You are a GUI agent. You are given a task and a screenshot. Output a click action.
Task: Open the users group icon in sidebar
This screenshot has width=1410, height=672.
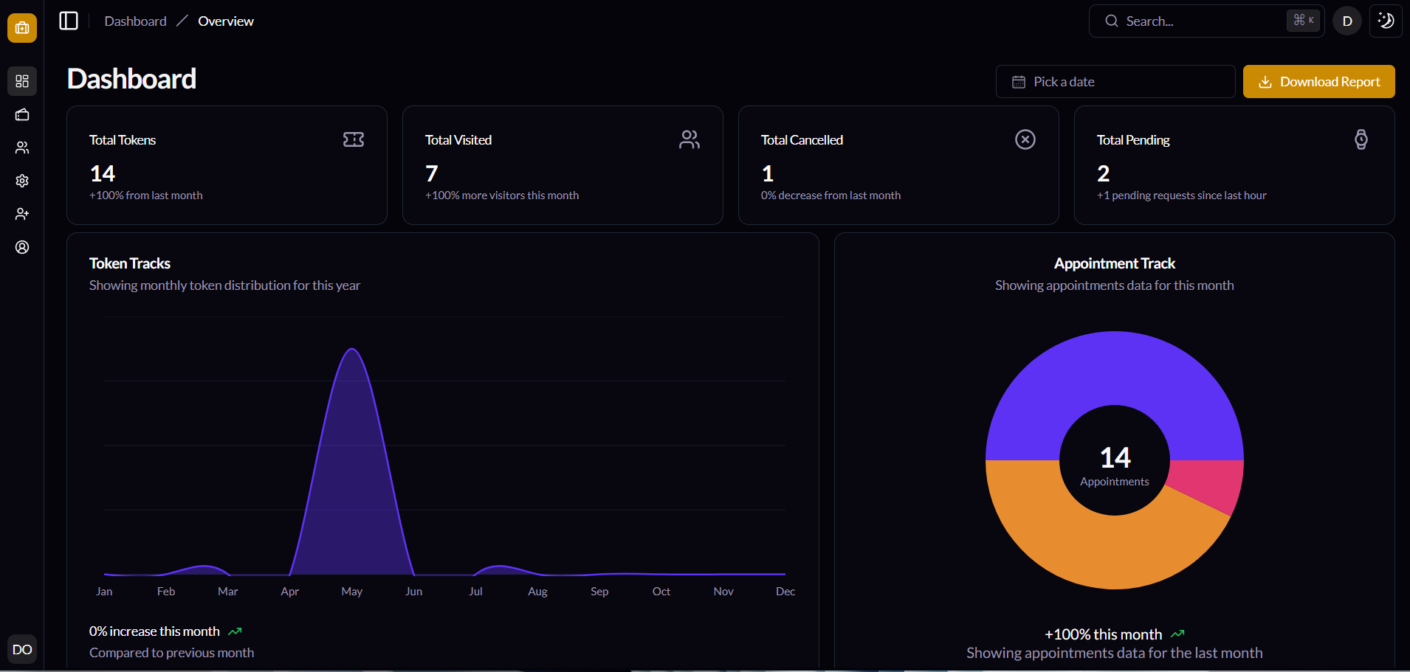[22, 148]
